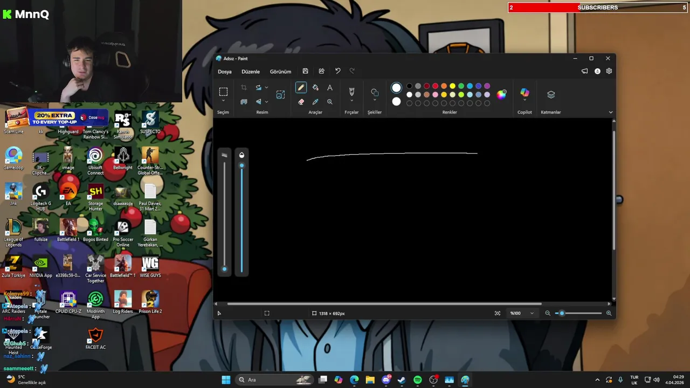Use the Crop icon in Resim group
The image size is (690, 388).
coord(244,88)
